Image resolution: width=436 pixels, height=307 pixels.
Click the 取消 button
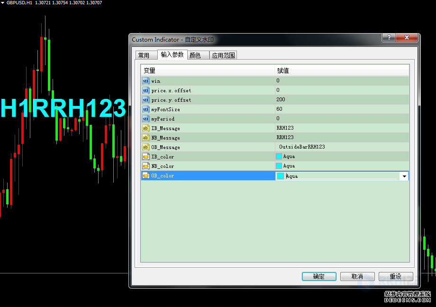click(x=357, y=276)
